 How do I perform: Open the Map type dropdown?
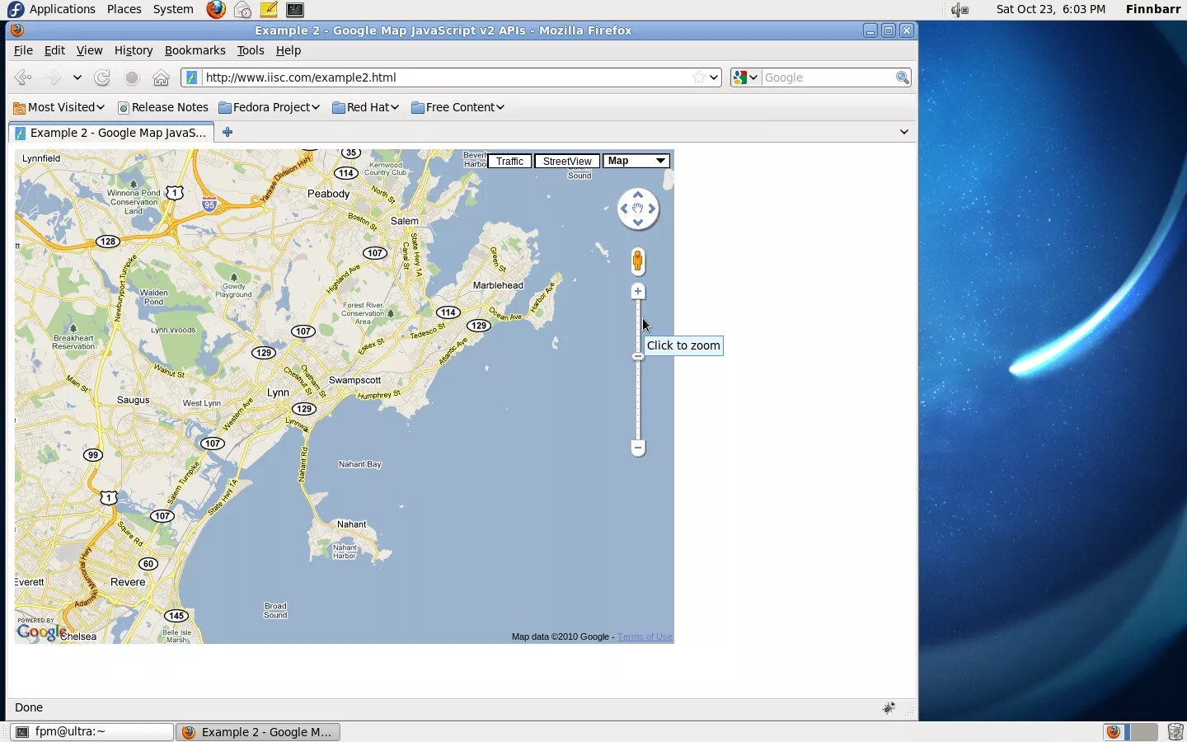point(636,161)
